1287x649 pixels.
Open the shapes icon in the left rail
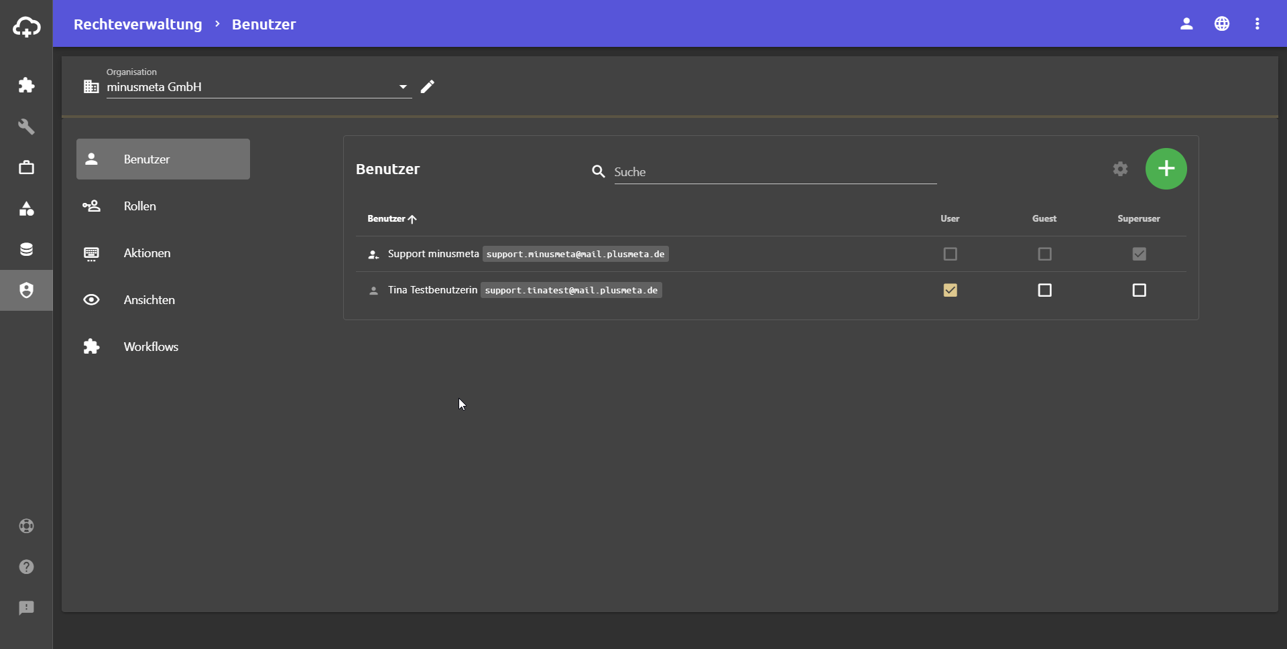click(x=26, y=208)
